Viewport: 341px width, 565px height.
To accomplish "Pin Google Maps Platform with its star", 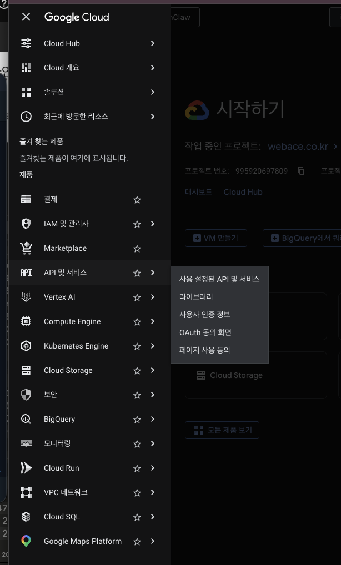I will click(137, 542).
